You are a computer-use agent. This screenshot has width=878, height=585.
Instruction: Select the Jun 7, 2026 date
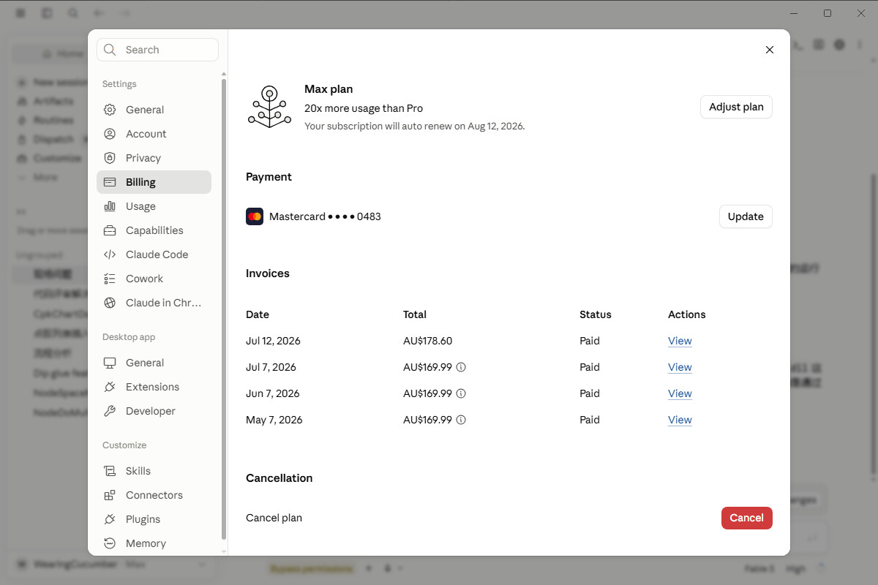tap(273, 393)
